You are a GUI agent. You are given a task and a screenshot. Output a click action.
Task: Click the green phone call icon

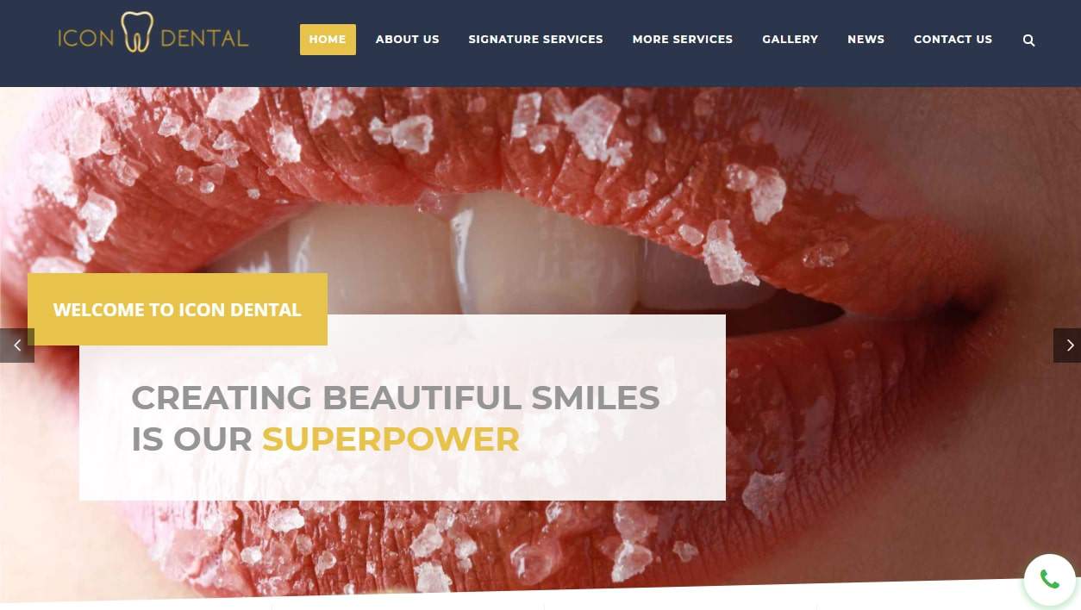(x=1049, y=580)
